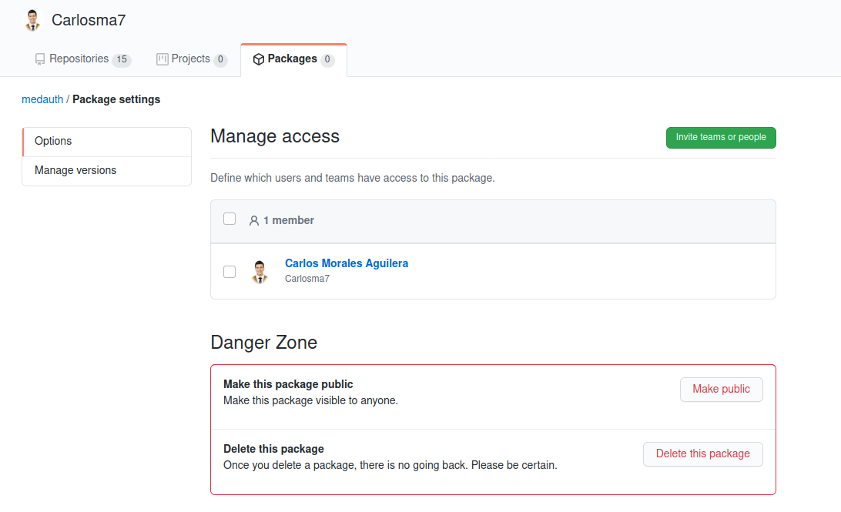This screenshot has width=841, height=512.
Task: Click the Repositories count badge 15
Action: (122, 59)
